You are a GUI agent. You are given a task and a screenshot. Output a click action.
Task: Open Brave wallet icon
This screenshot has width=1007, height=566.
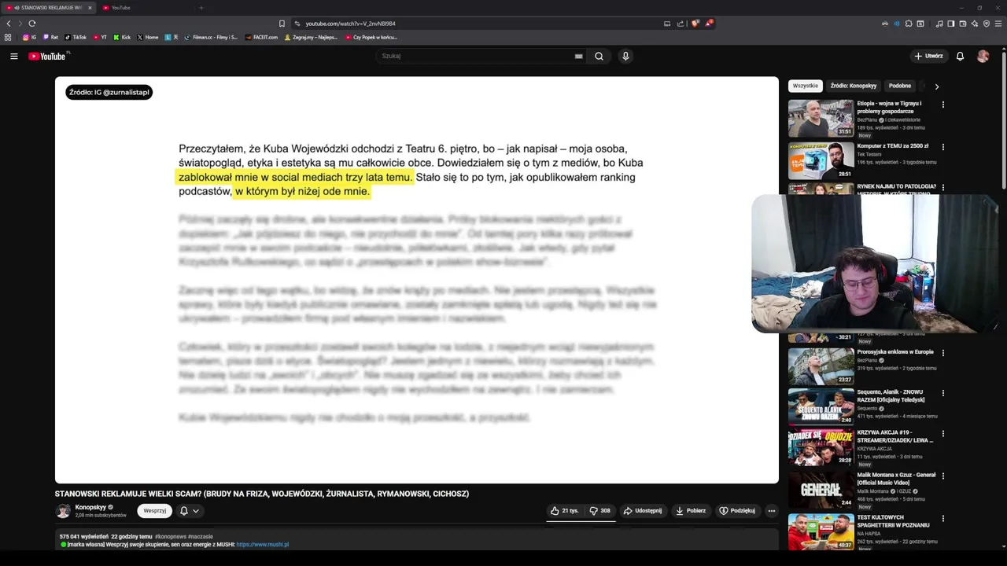(963, 24)
